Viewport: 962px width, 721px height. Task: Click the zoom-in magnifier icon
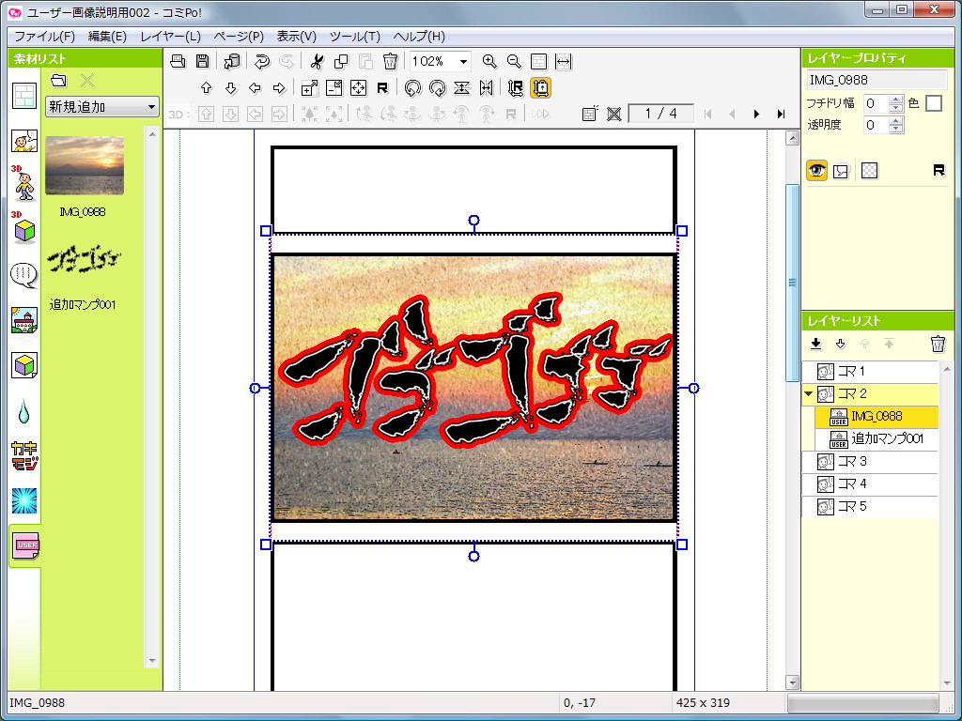pyautogui.click(x=490, y=62)
